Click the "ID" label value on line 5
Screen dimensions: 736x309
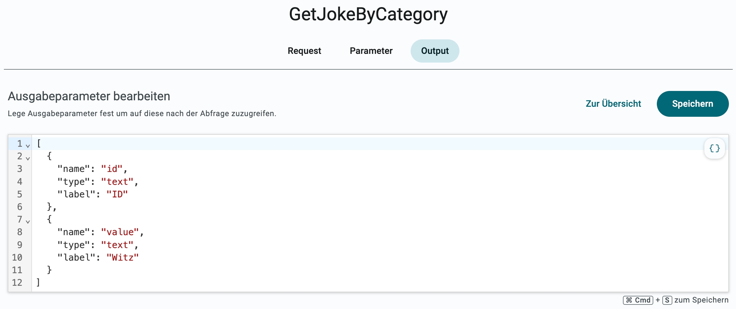(x=117, y=194)
